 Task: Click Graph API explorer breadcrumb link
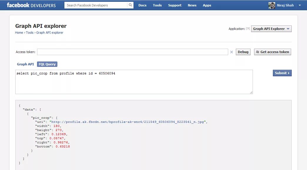pos(50,33)
